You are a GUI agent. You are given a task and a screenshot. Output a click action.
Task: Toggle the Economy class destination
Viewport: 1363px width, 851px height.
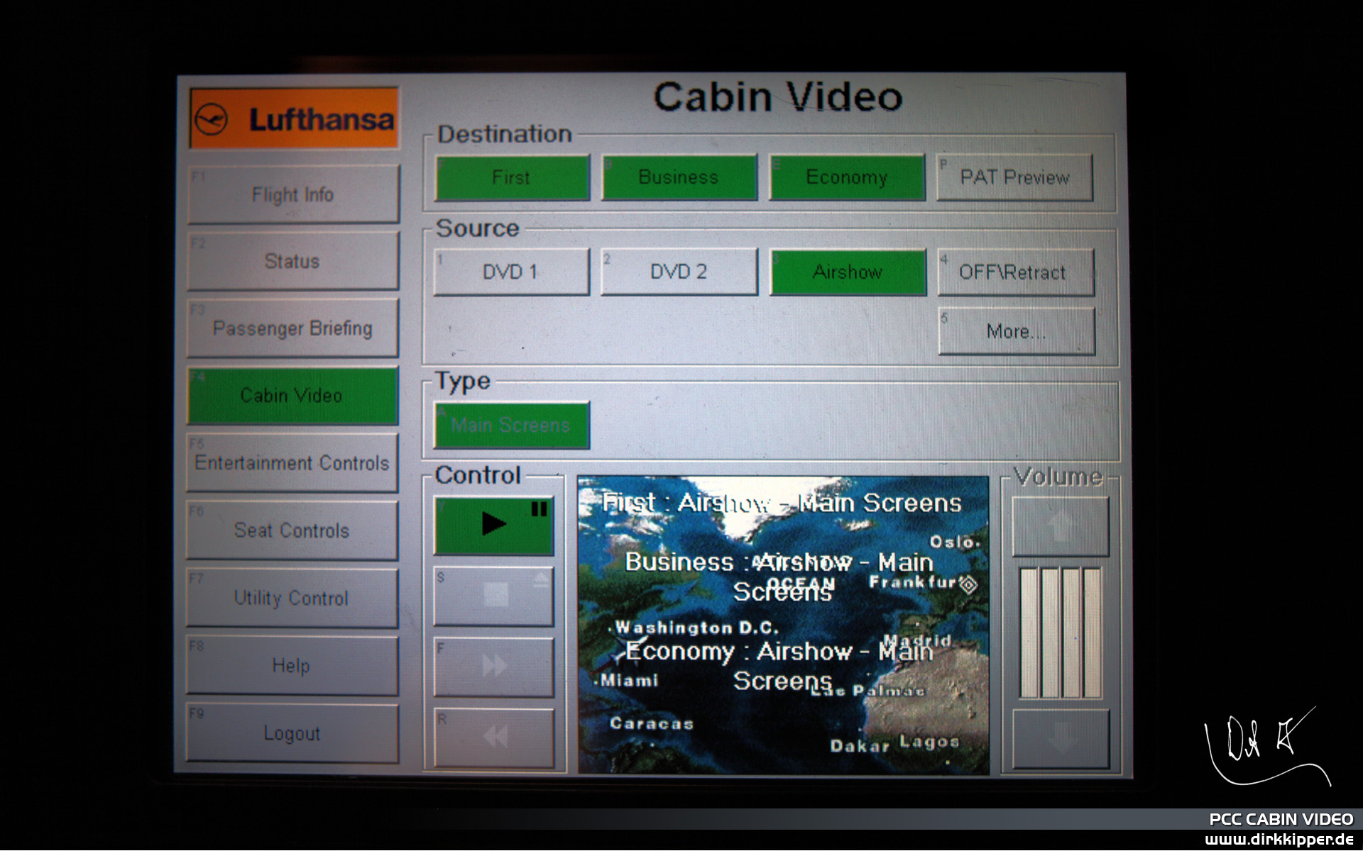[x=847, y=177]
